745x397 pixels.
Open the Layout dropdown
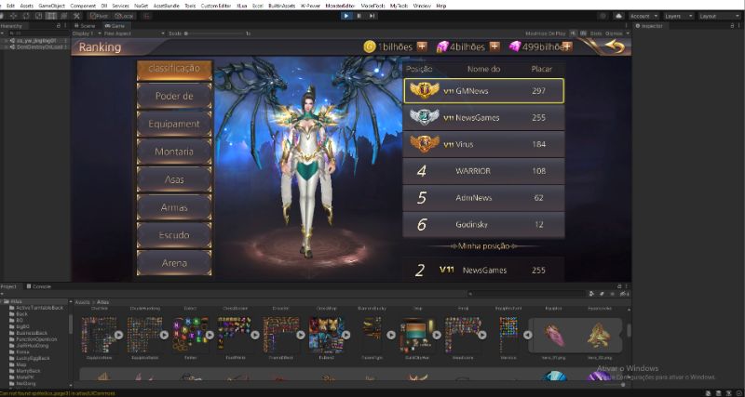(719, 16)
